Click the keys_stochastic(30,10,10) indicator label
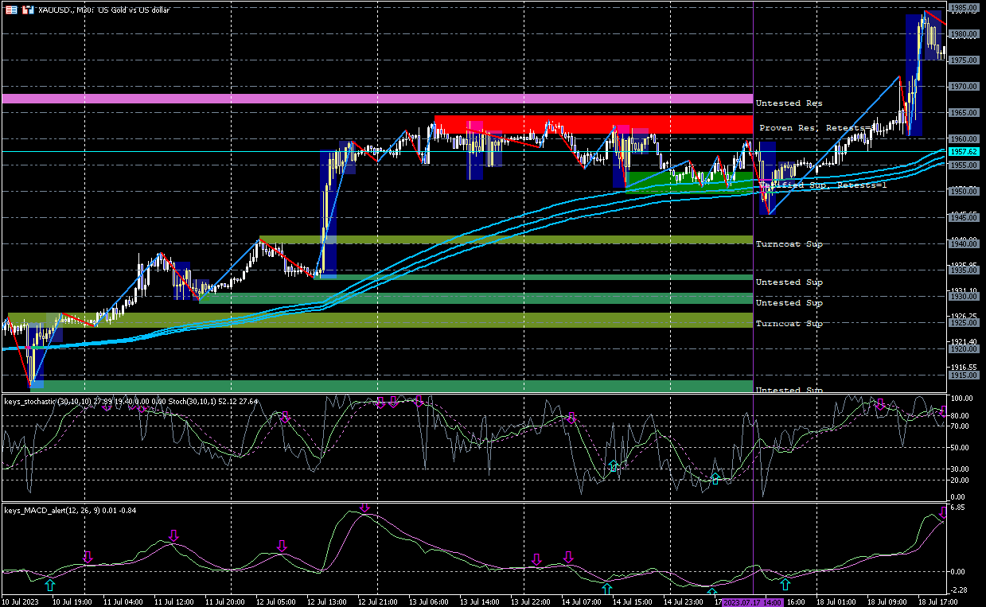Screen dimensions: 986x607 pos(49,402)
